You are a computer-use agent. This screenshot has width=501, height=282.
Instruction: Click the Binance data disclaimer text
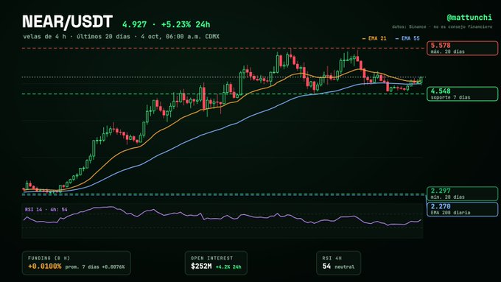tap(442, 27)
